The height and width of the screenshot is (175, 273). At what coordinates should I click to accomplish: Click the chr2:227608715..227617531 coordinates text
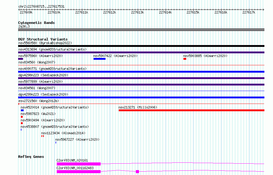[41, 7]
